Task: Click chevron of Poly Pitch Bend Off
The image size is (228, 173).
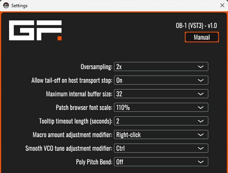Action: tap(201, 162)
